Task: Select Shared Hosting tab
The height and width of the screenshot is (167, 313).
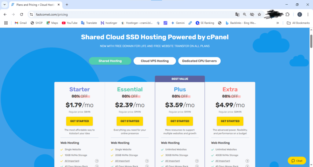Action: point(110,61)
